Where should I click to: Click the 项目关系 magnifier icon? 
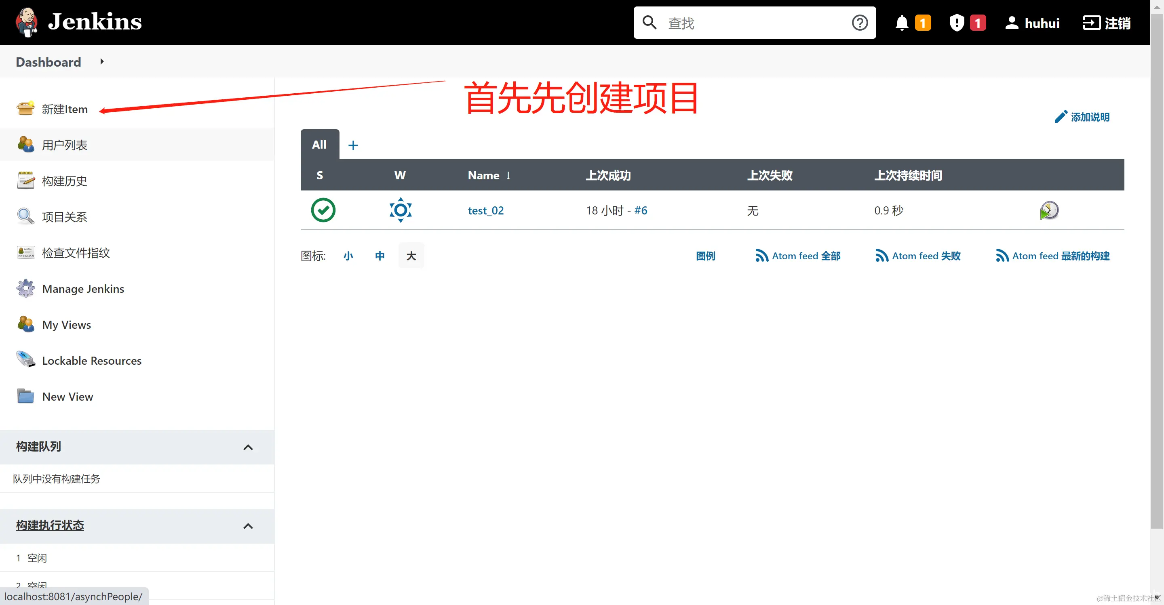[x=25, y=216]
